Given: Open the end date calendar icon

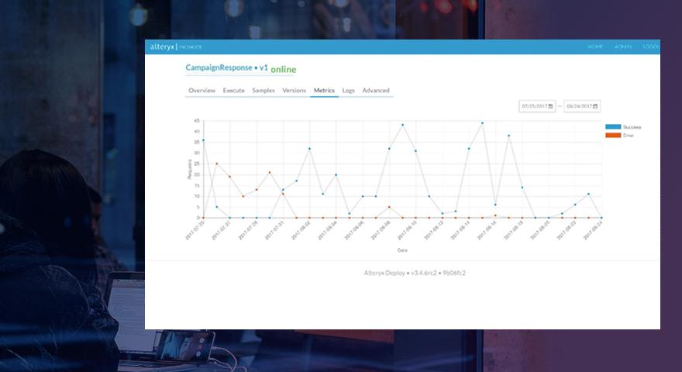Looking at the screenshot, I should [595, 106].
